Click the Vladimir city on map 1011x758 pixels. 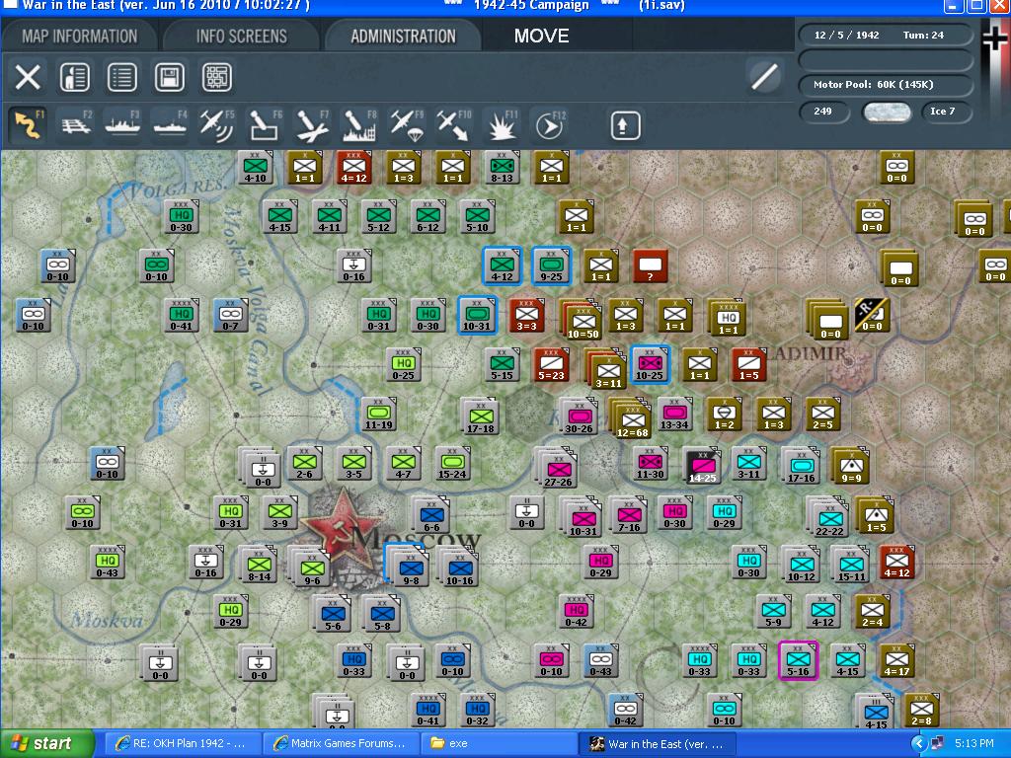point(848,362)
